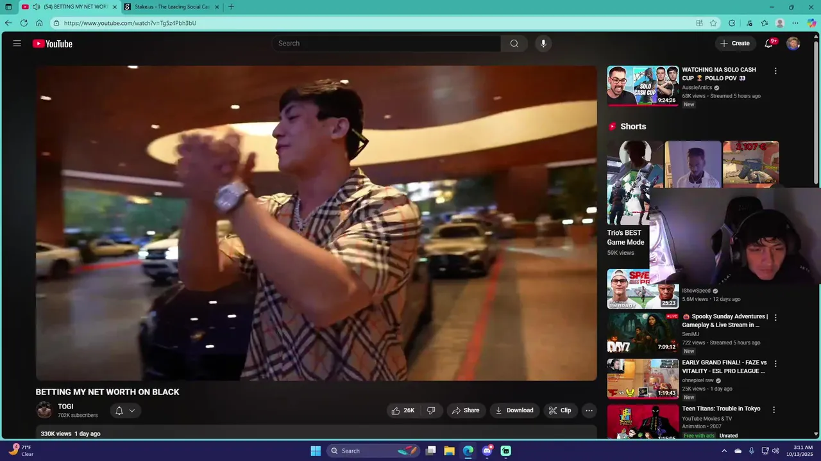Click the main video player

pos(316,223)
